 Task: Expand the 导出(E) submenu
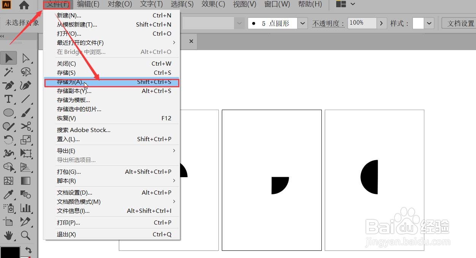[x=112, y=151]
